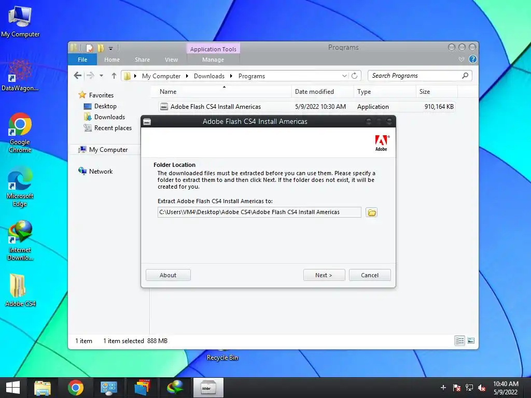Click the search magnifier icon
This screenshot has height=398, width=531.
click(465, 76)
